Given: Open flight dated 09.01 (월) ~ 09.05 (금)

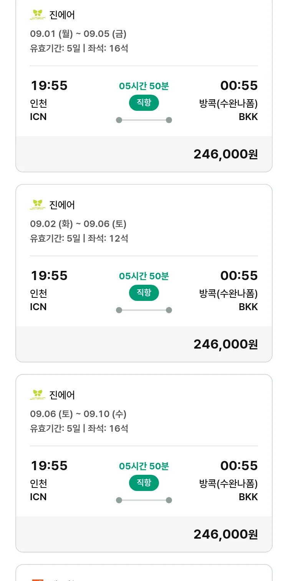Looking at the screenshot, I should click(78, 34).
